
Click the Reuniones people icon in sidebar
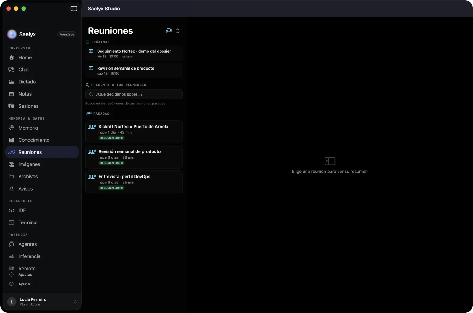tap(12, 152)
